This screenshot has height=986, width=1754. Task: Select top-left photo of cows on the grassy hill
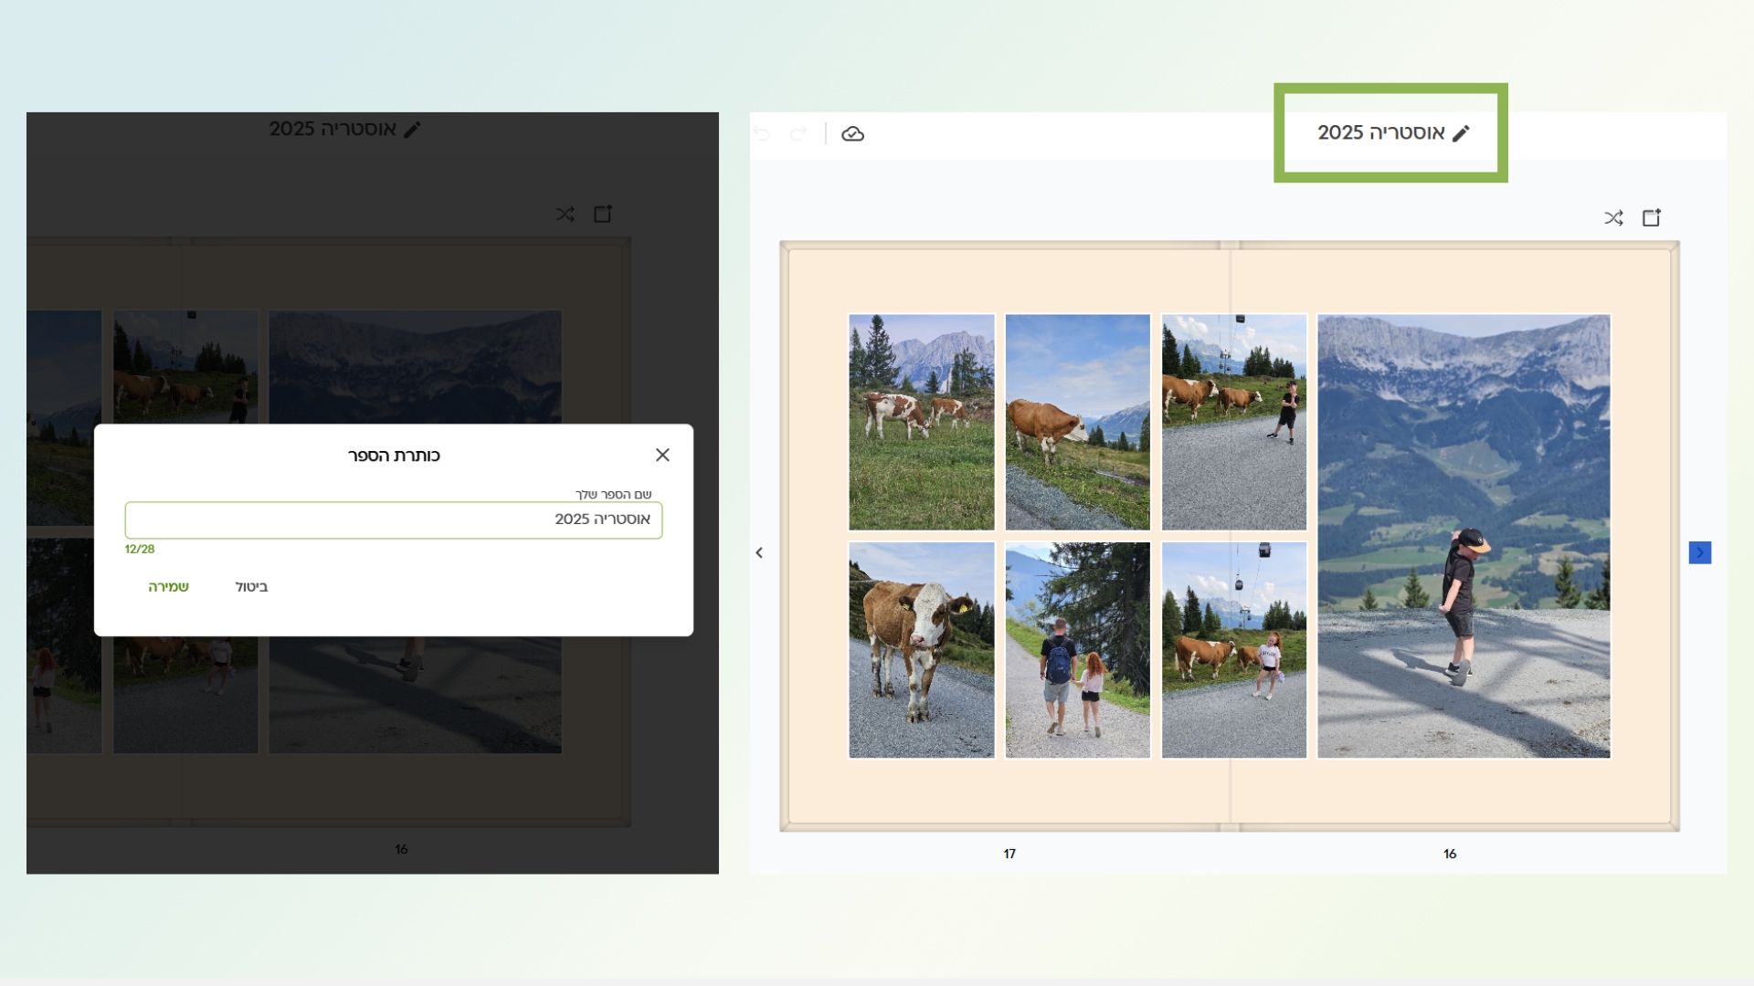(x=921, y=422)
